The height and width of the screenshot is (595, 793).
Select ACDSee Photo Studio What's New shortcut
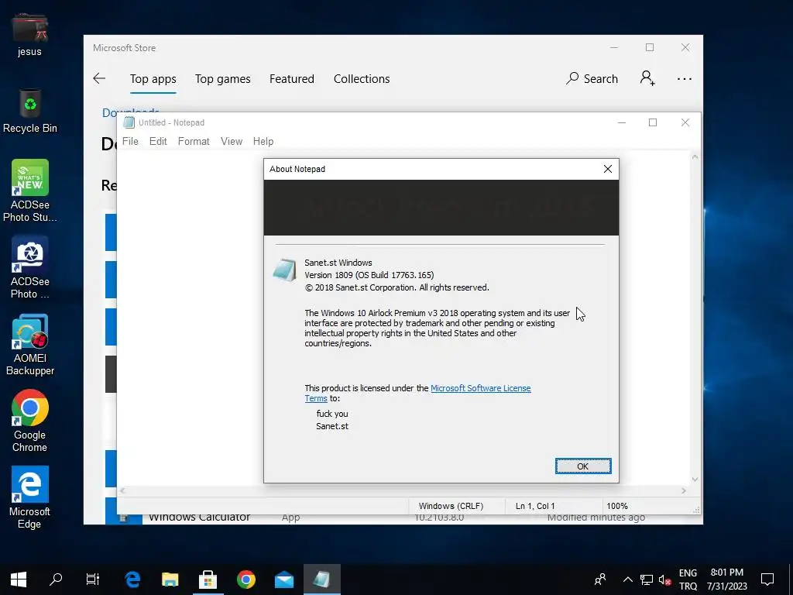[30, 191]
